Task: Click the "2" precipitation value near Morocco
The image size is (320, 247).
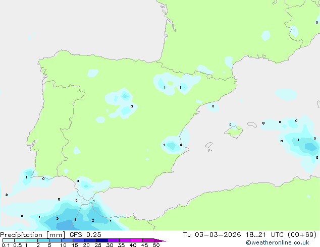Action: tap(93, 220)
